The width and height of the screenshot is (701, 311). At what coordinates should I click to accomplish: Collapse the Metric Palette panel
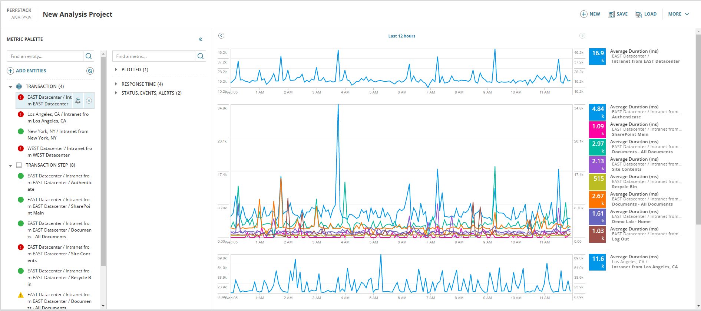pos(201,39)
